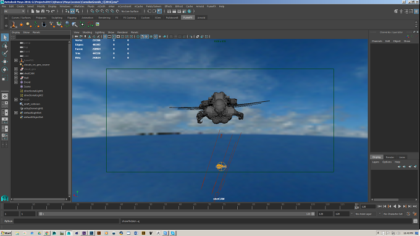Switch to the Polygons shelf tab
The width and height of the screenshot is (420, 236).
(41, 18)
